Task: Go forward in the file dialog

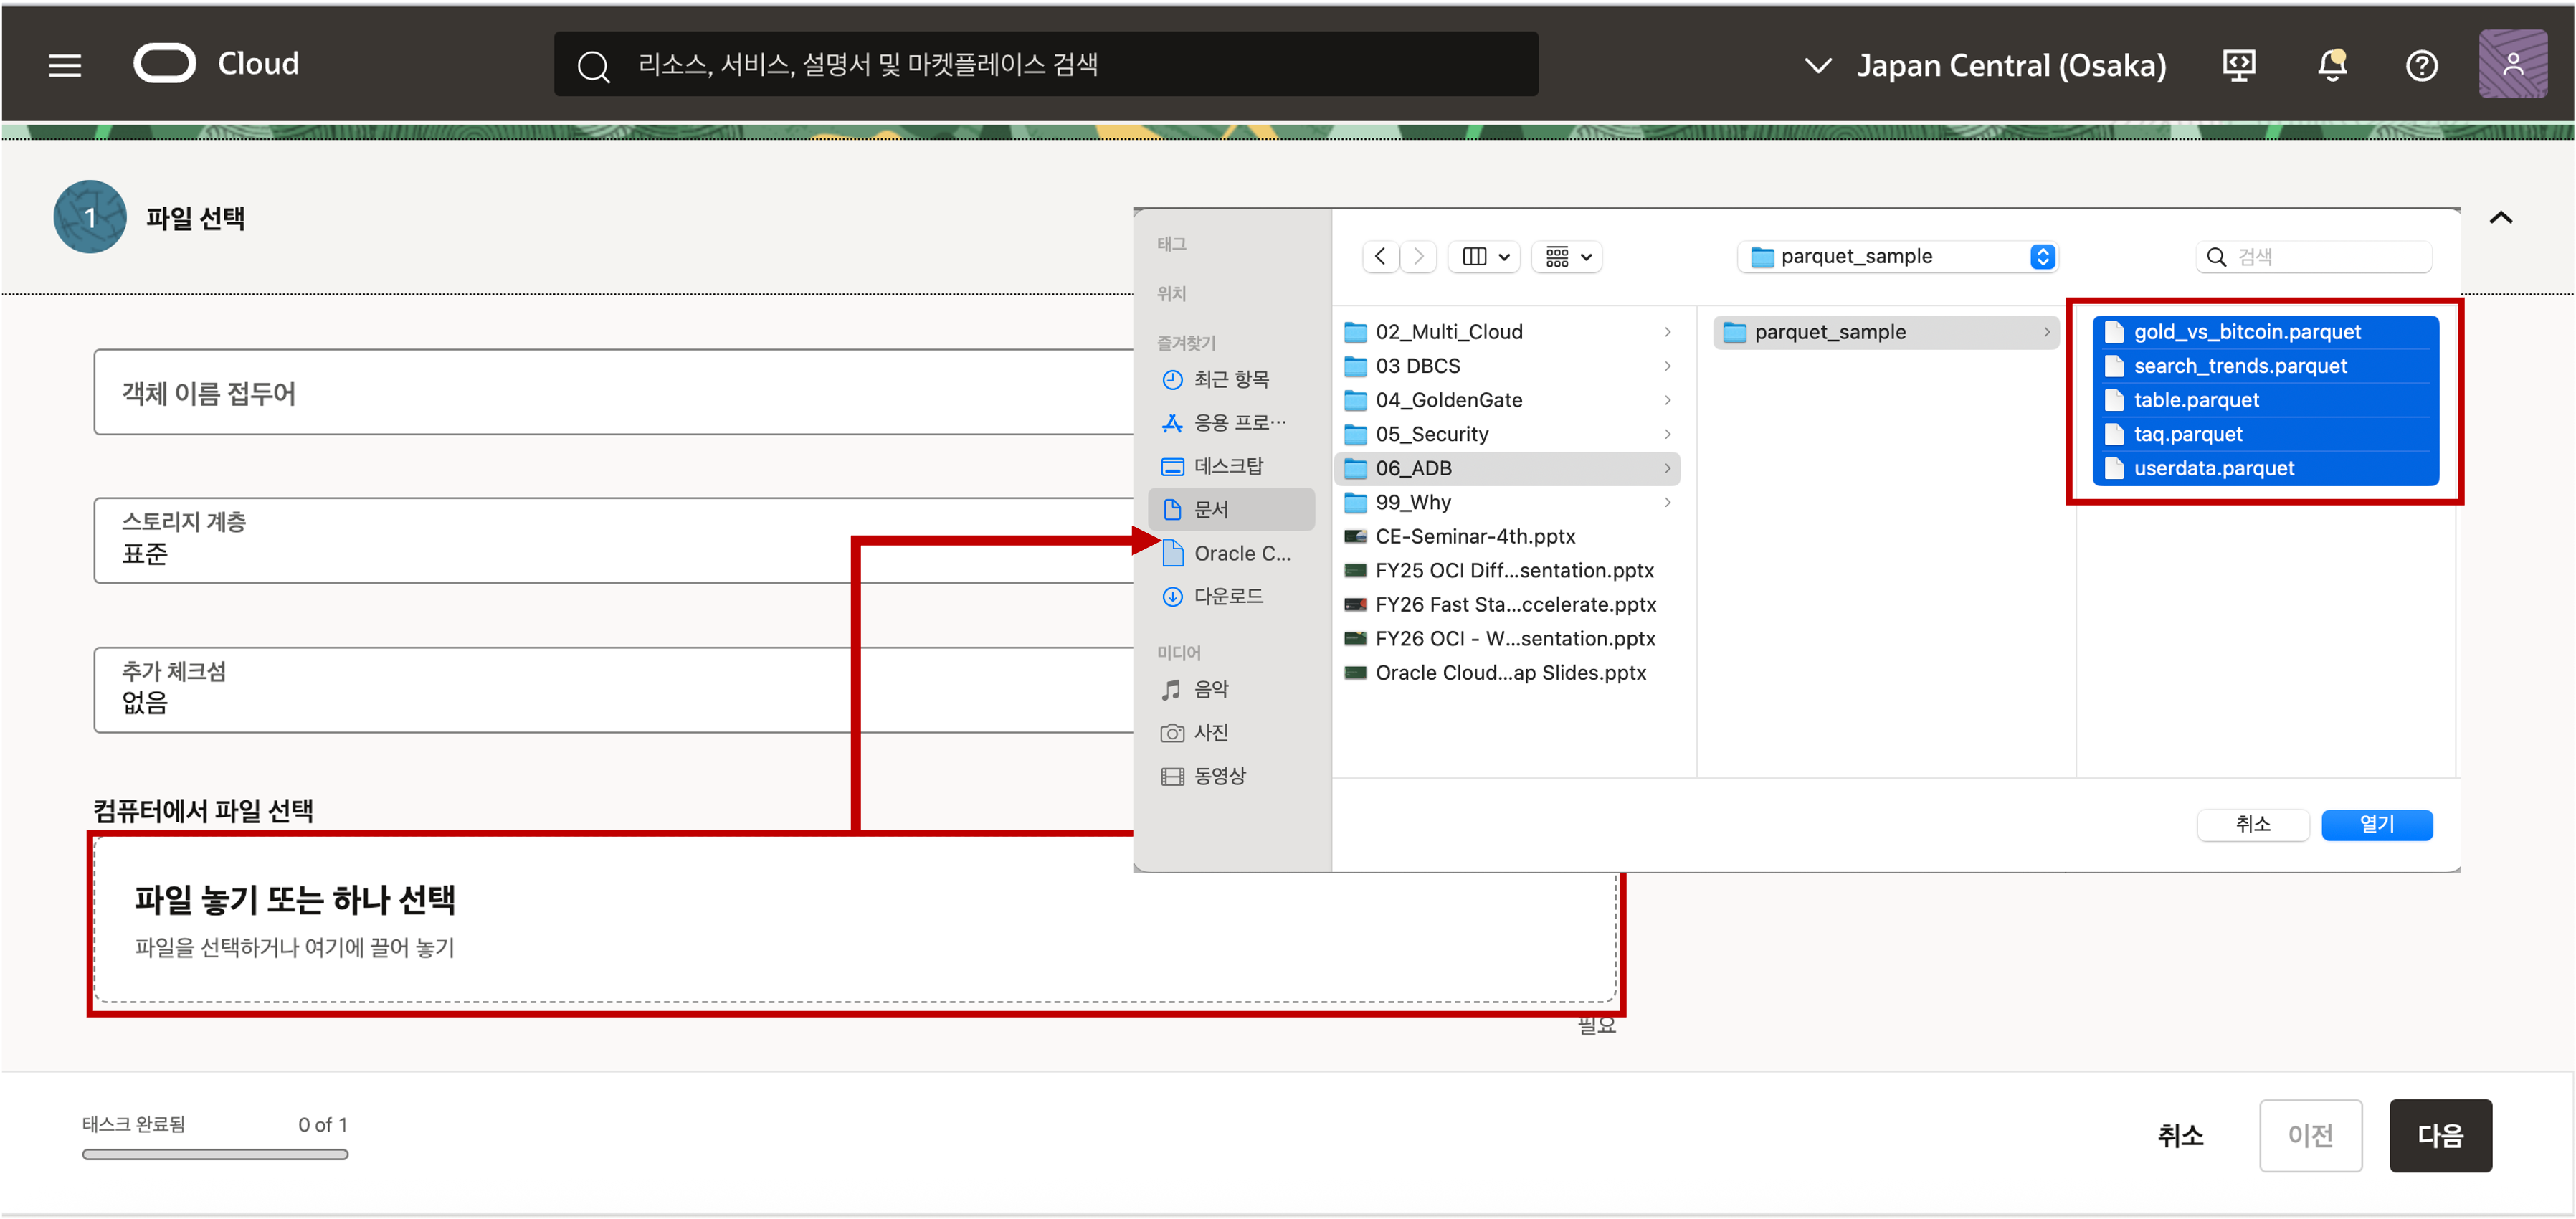Action: pyautogui.click(x=1418, y=257)
